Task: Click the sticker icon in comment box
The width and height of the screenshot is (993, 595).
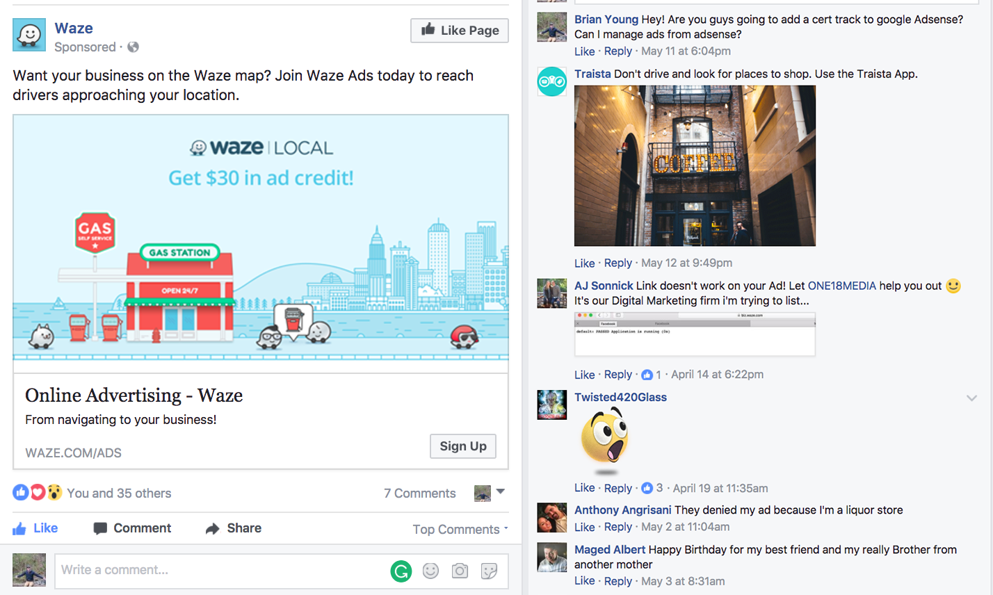Action: [x=489, y=571]
